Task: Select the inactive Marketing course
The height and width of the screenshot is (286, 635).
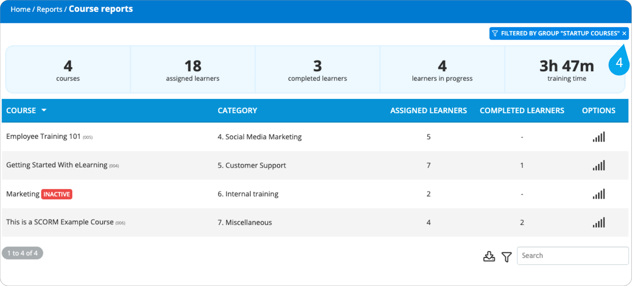Action: click(x=23, y=194)
